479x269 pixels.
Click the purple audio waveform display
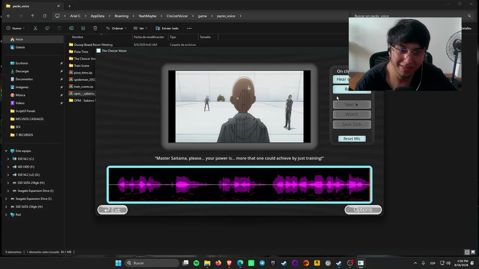click(x=239, y=185)
